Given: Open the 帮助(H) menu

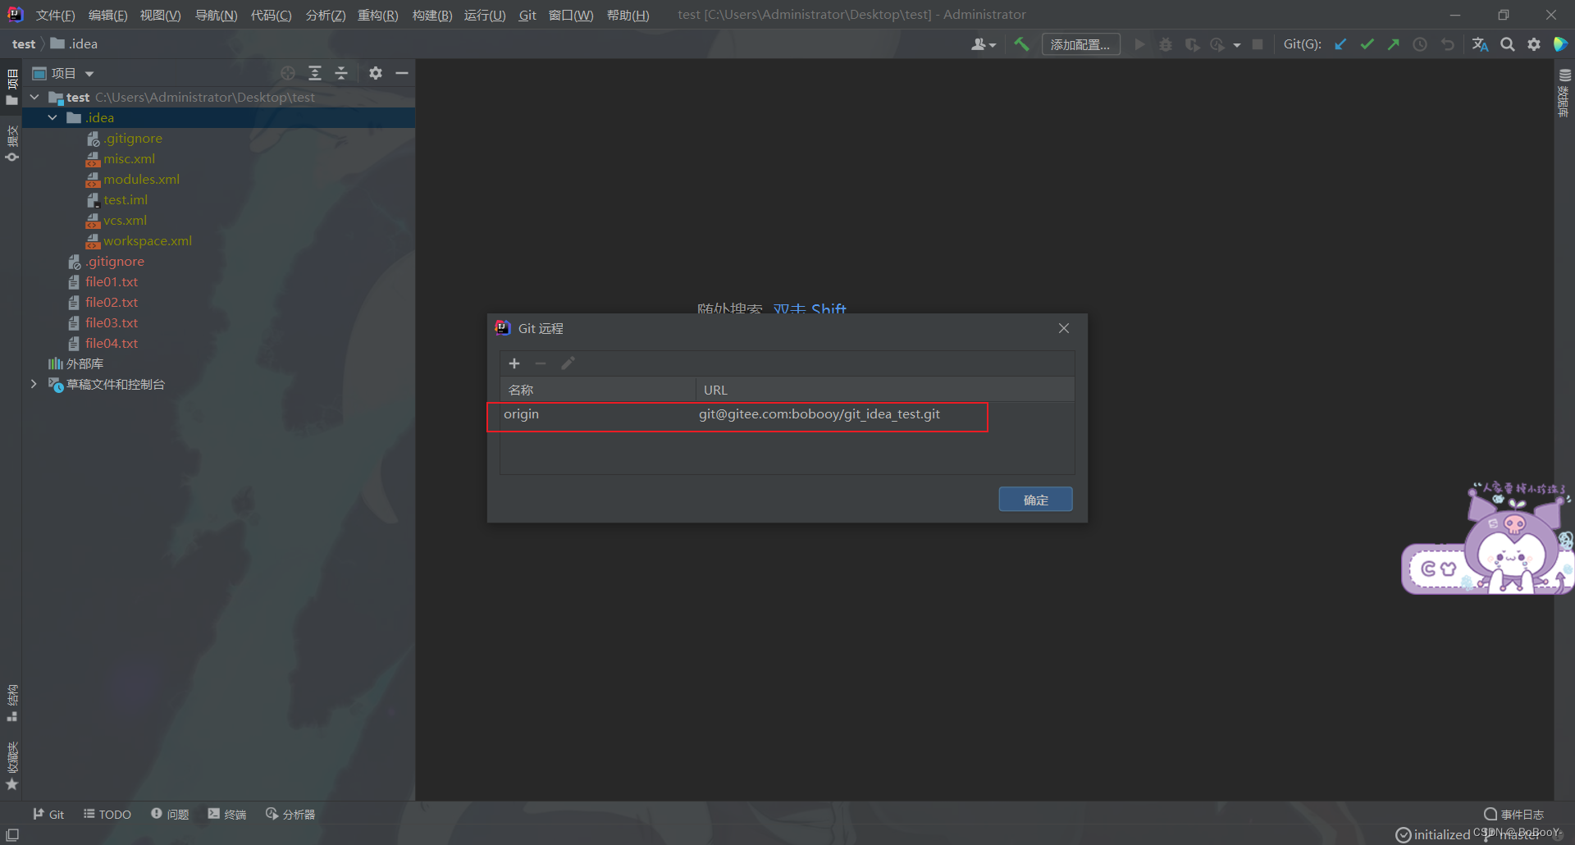Looking at the screenshot, I should point(628,15).
